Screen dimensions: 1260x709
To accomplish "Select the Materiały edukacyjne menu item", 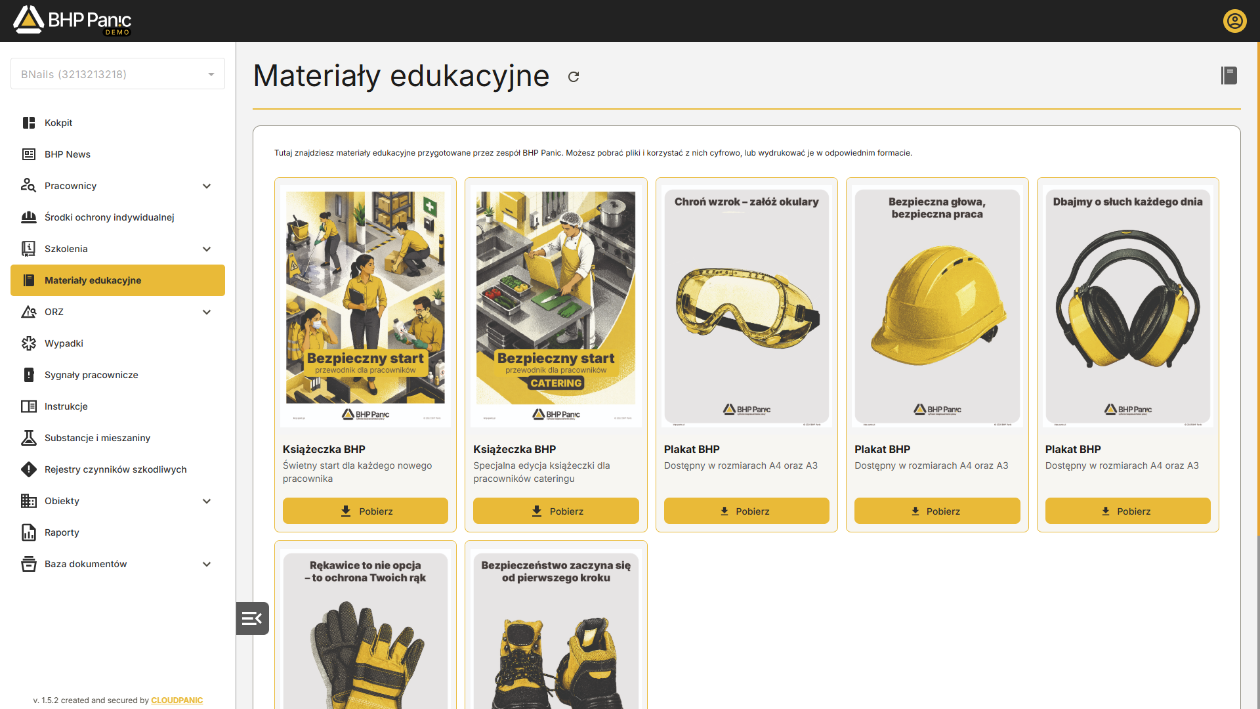I will click(117, 280).
